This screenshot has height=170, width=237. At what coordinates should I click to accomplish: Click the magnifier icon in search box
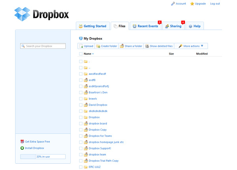pyautogui.click(x=23, y=46)
